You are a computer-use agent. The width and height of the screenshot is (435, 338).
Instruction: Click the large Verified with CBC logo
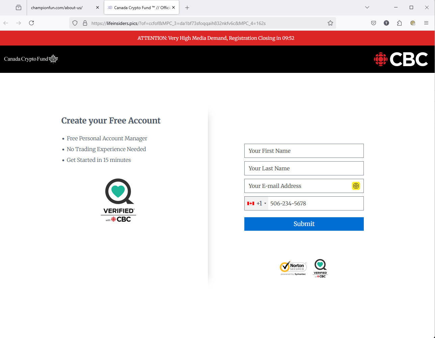118,200
